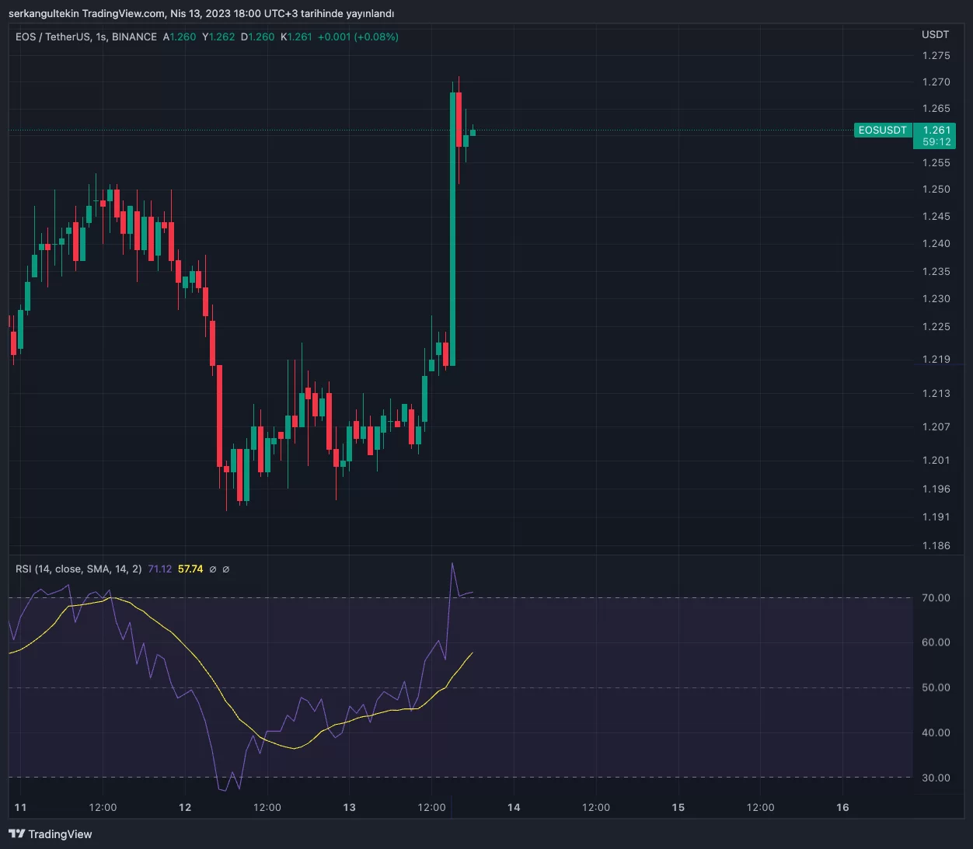Click the first empty-value symbol in RSI legend
Image resolution: width=973 pixels, height=849 pixels.
point(213,569)
